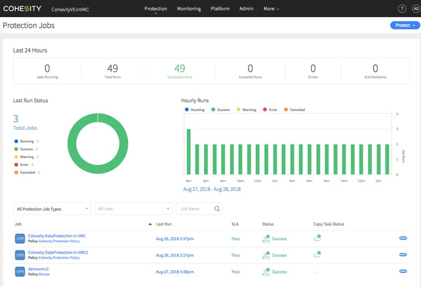Click status icon for Aug 28 3:37pm run
The width and height of the screenshot is (421, 287).
click(x=266, y=239)
